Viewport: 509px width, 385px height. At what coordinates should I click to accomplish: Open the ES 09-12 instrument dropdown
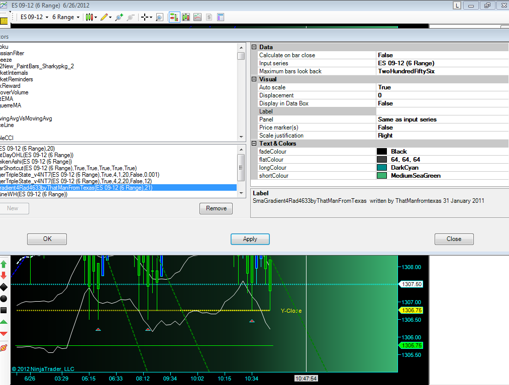[x=34, y=17]
